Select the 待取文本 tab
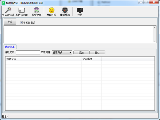Viewport: 160px width, 120px height. 10,47
